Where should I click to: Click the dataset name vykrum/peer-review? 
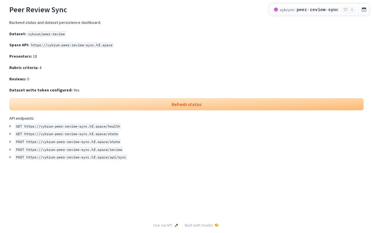click(x=46, y=34)
